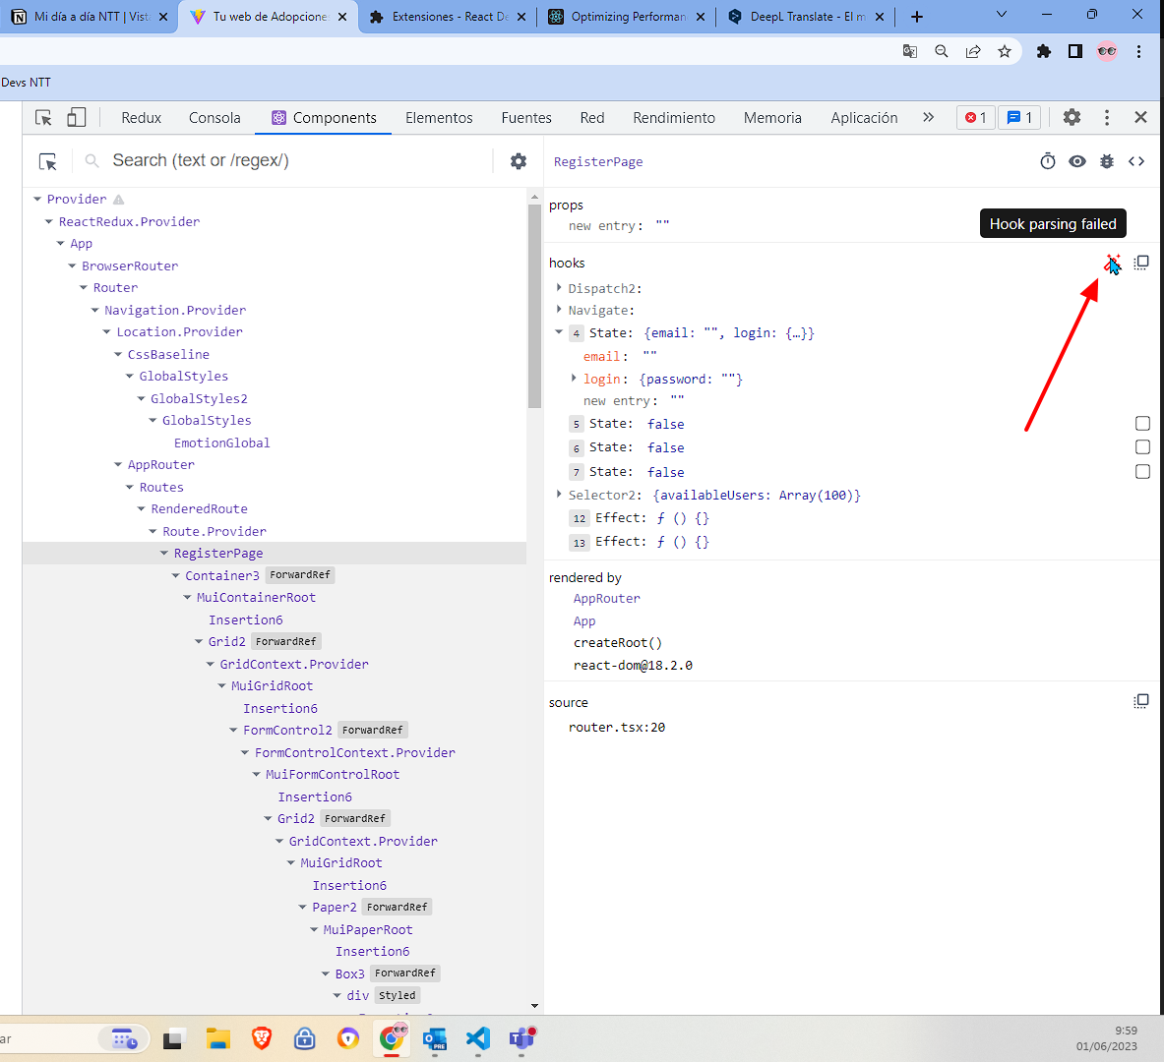Share this page icon
The image size is (1164, 1062).
tap(972, 51)
